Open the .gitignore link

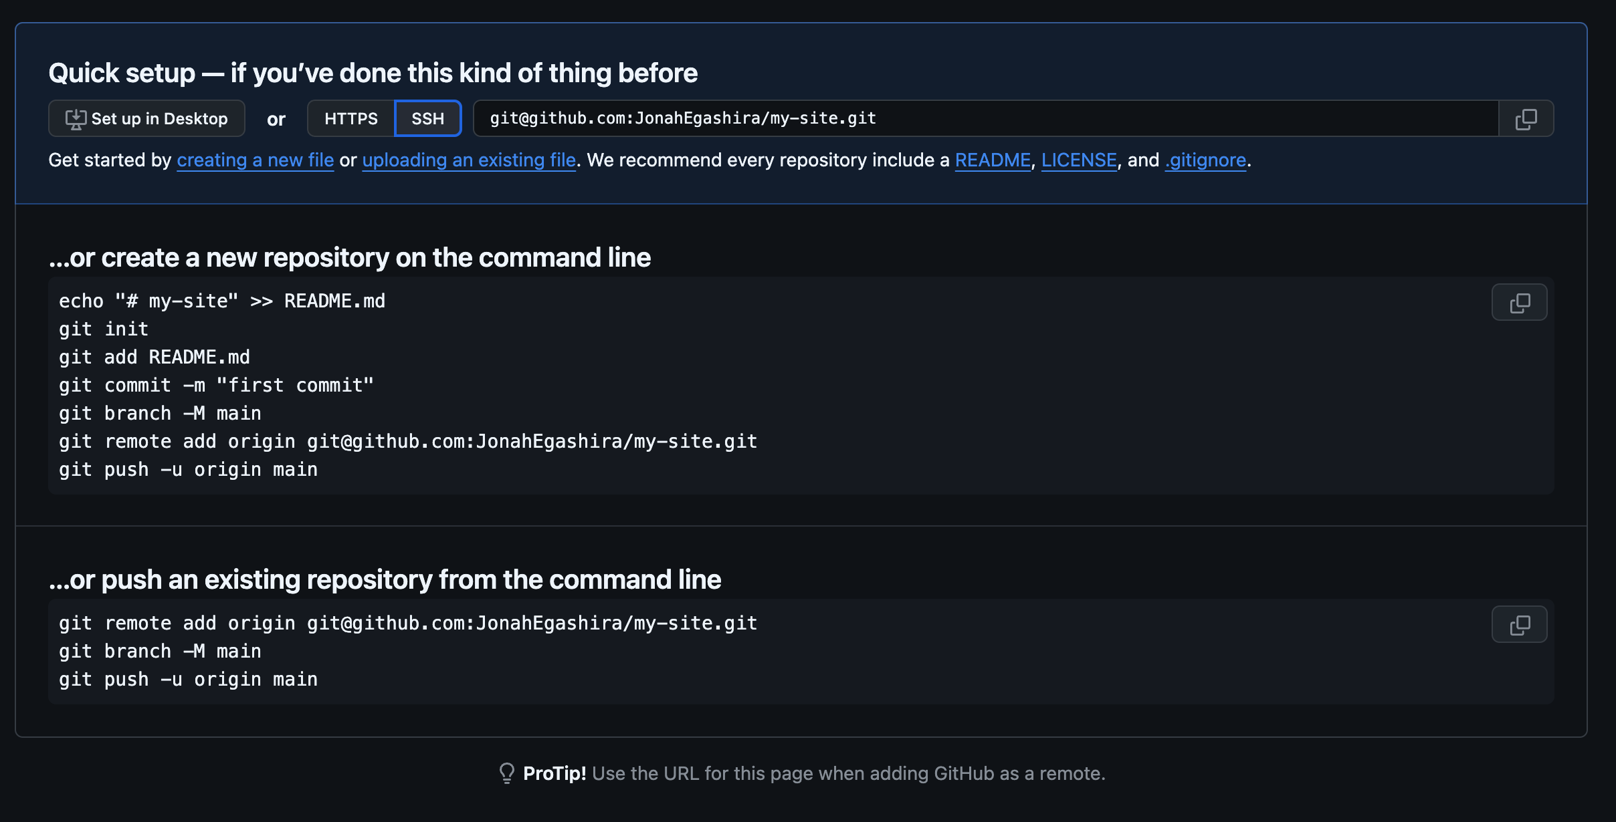[x=1205, y=160]
